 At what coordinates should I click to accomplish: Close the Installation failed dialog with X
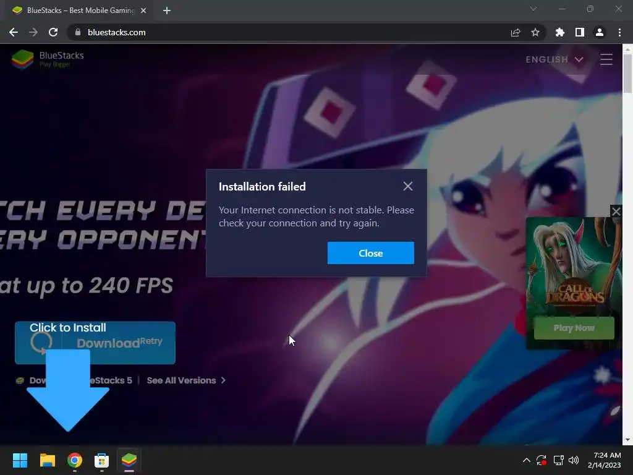click(408, 186)
